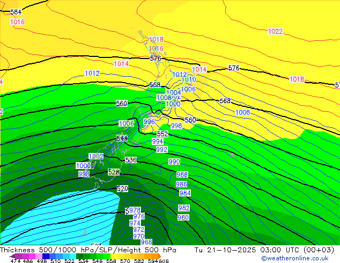Click the forecast date "Tu 21-10-2025 03:00 UTC (00+03)"
Screen dimensions: 340x263
point(264,250)
